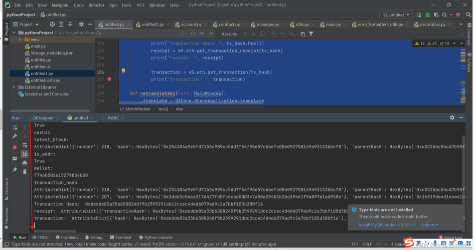The height and width of the screenshot is (250, 475).
Task: Rerun process in the Run panel
Action: tap(15, 127)
